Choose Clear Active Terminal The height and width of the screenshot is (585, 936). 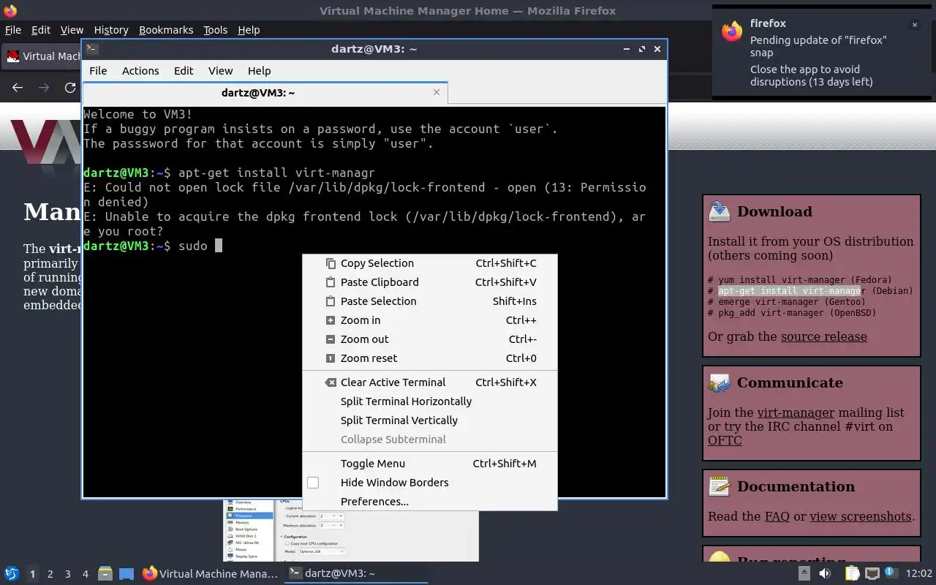pyautogui.click(x=430, y=382)
